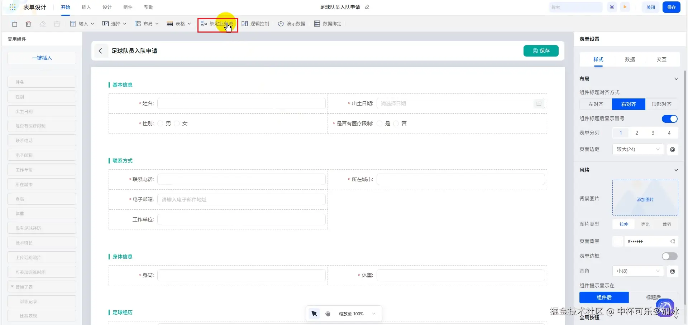Select 等比 image type

click(x=645, y=224)
